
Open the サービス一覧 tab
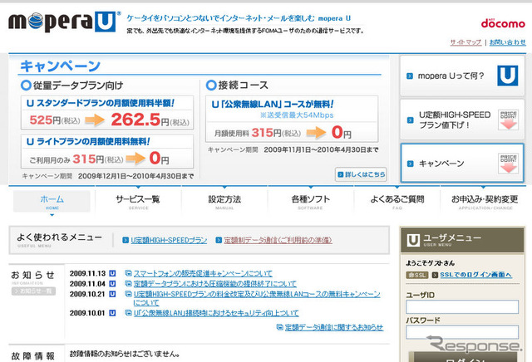[138, 201]
